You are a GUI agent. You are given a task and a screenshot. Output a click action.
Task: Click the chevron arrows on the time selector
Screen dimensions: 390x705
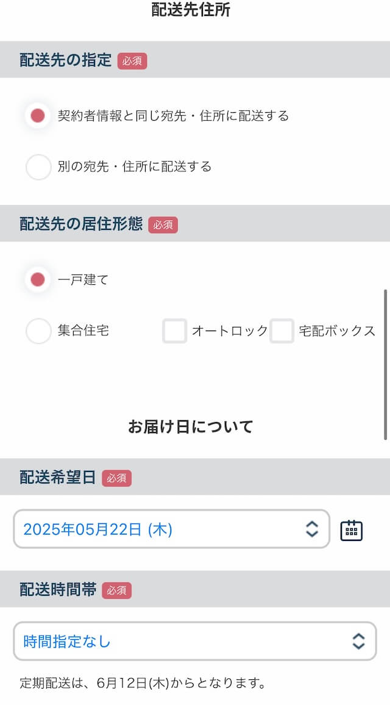(x=358, y=641)
